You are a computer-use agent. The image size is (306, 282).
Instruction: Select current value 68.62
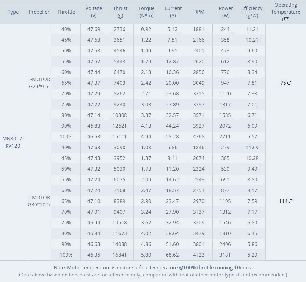click(x=172, y=255)
